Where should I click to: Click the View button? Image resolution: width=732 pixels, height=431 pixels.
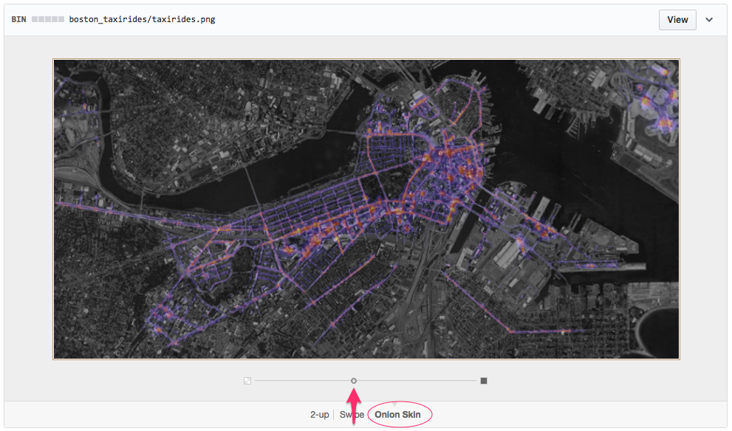(677, 20)
